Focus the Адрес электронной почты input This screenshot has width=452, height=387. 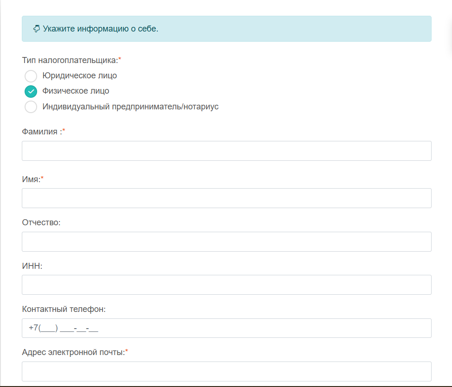(226, 371)
